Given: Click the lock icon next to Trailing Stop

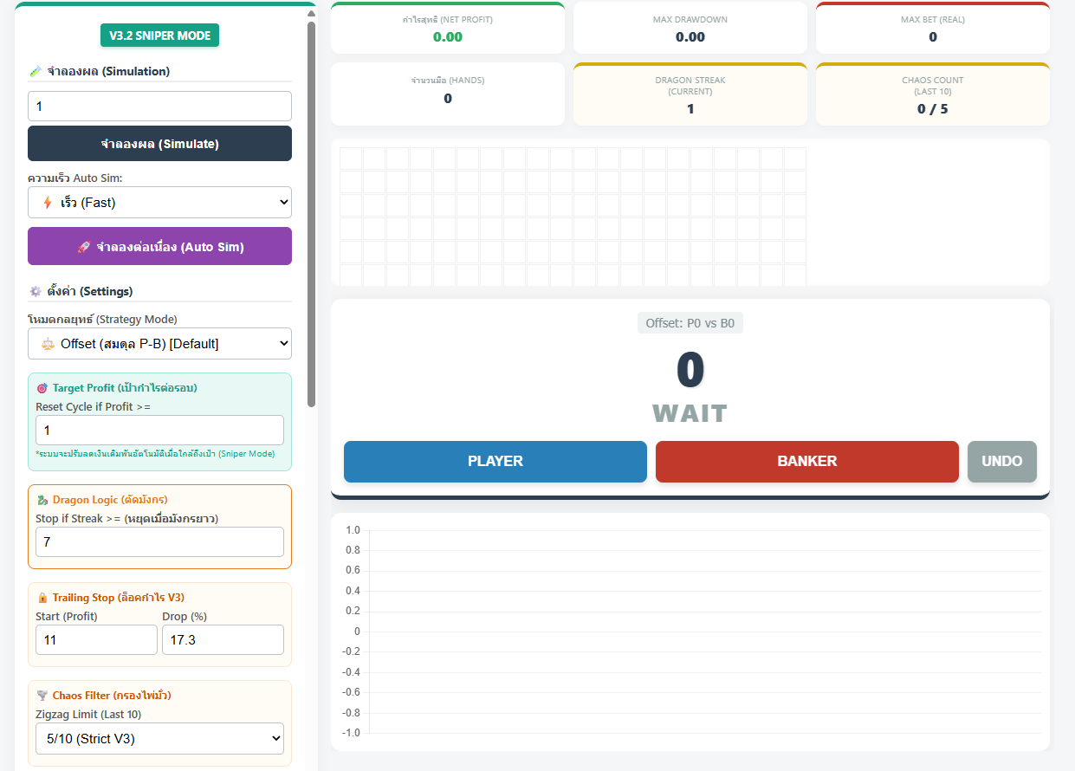Looking at the screenshot, I should point(42,598).
